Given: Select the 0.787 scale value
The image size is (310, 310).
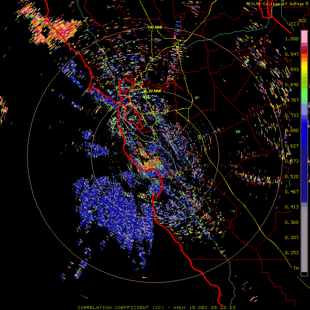Looking at the screenshot, I should tap(292, 100).
